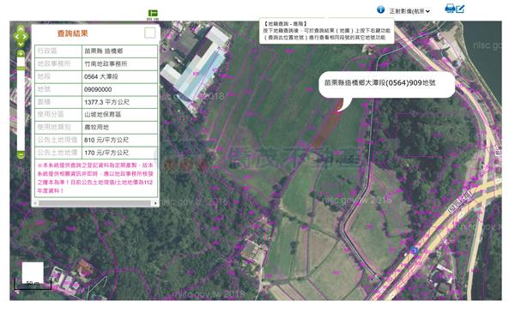
Task: Click the 地籍查詢-進階 help tooltip
Action: 327,31
